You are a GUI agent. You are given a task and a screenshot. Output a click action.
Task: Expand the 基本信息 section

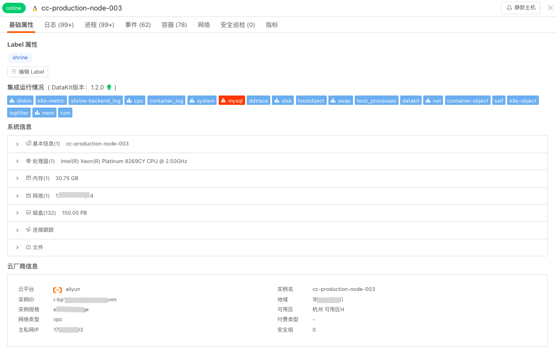tap(18, 144)
